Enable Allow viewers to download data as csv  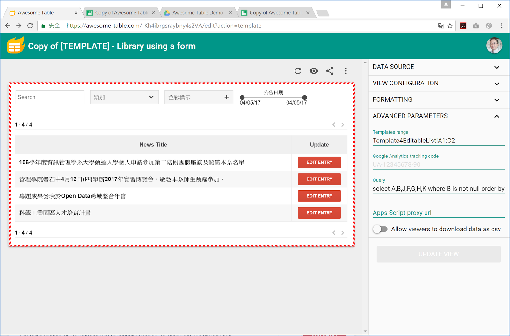coord(380,229)
